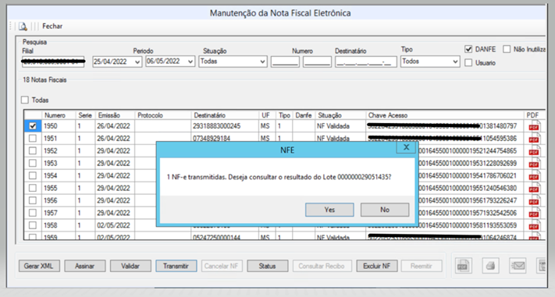
Task: Open the PDF icon for nota 1951
Action: point(533,139)
